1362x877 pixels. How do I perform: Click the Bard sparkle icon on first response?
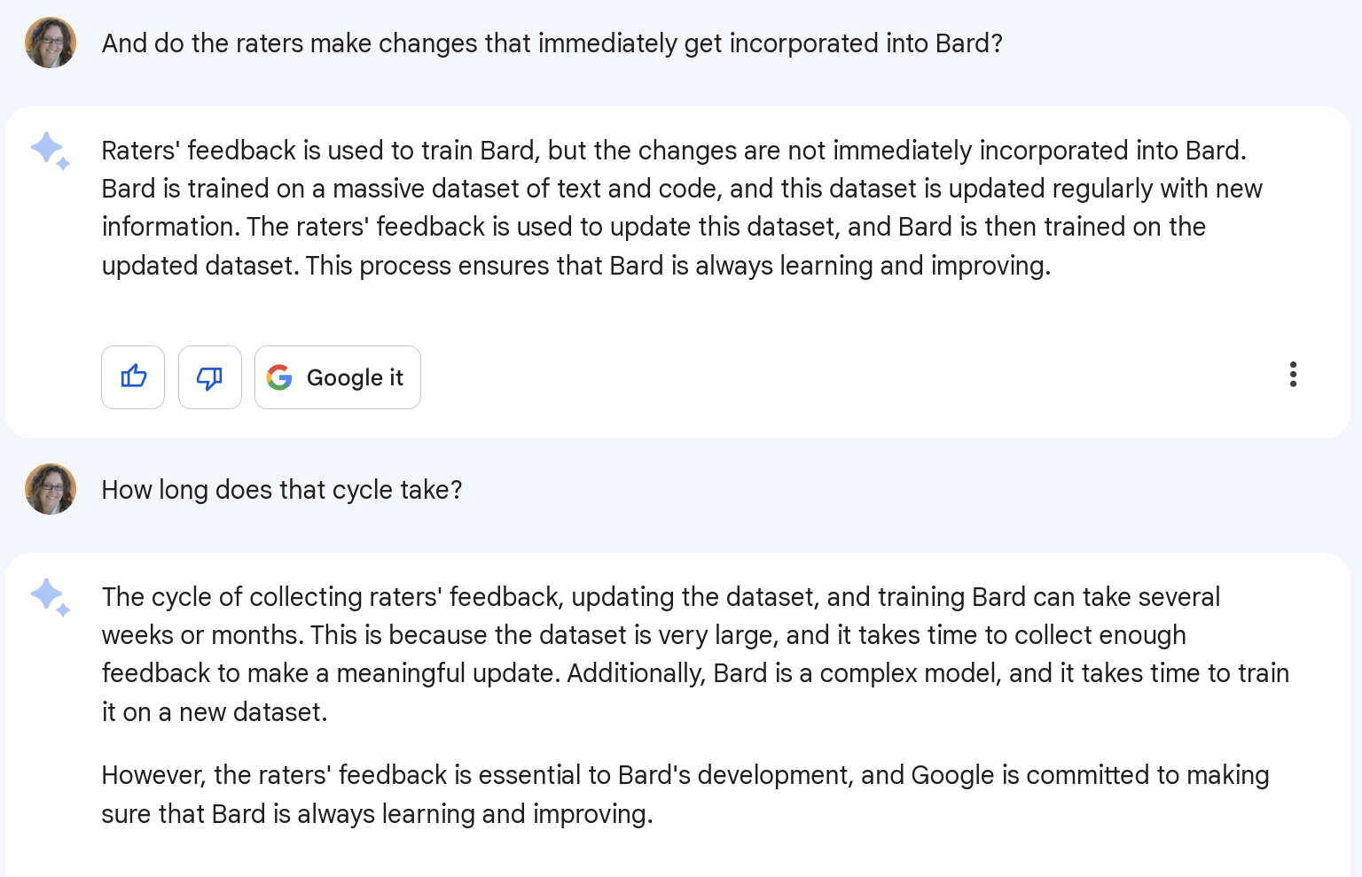point(50,151)
